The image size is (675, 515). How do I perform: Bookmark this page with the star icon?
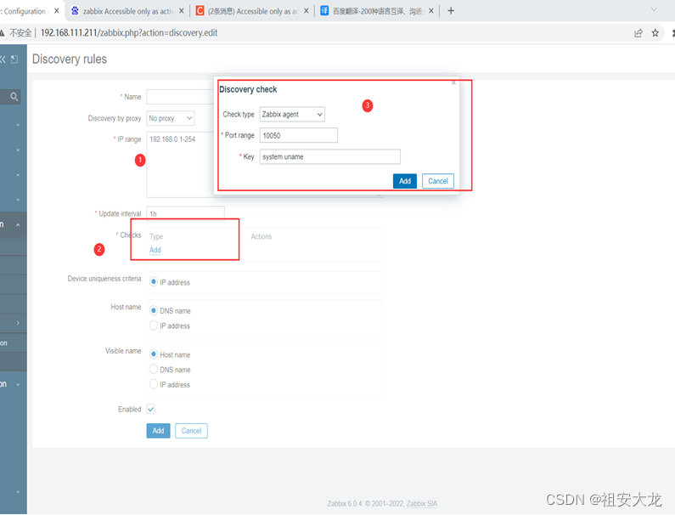655,33
